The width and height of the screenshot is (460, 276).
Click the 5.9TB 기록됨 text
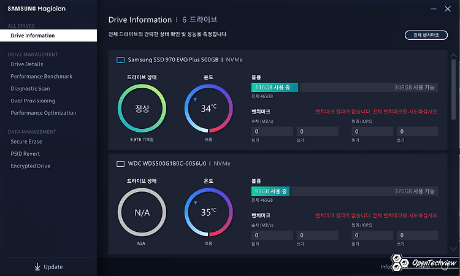(142, 140)
